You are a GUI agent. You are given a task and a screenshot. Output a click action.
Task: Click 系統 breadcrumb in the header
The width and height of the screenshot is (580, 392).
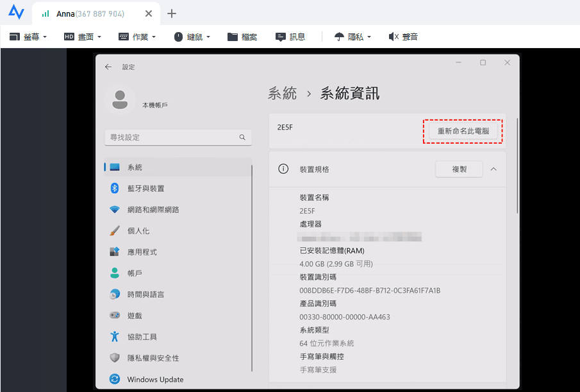click(282, 93)
